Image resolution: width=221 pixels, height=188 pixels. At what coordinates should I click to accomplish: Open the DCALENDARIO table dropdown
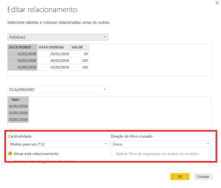click(x=58, y=89)
